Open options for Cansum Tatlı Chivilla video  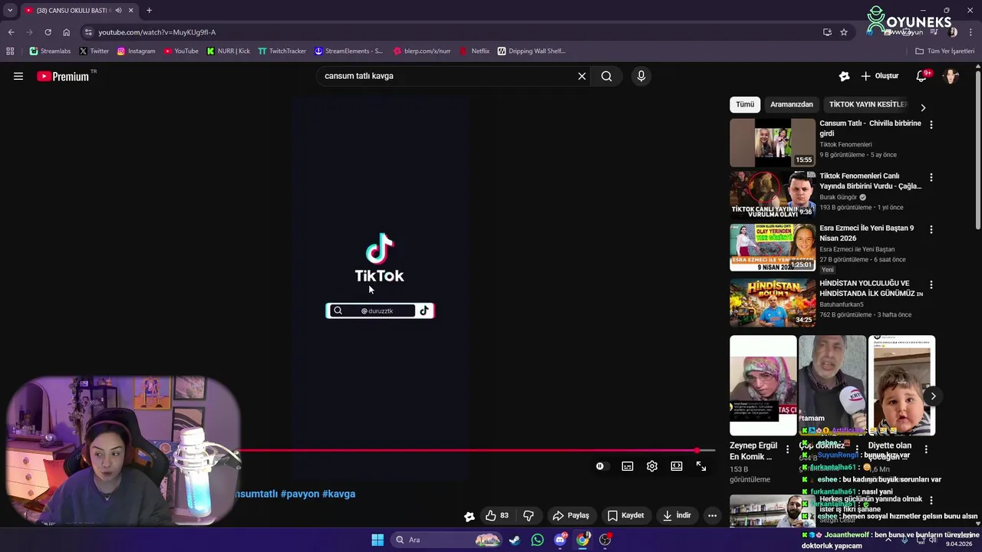pyautogui.click(x=931, y=124)
